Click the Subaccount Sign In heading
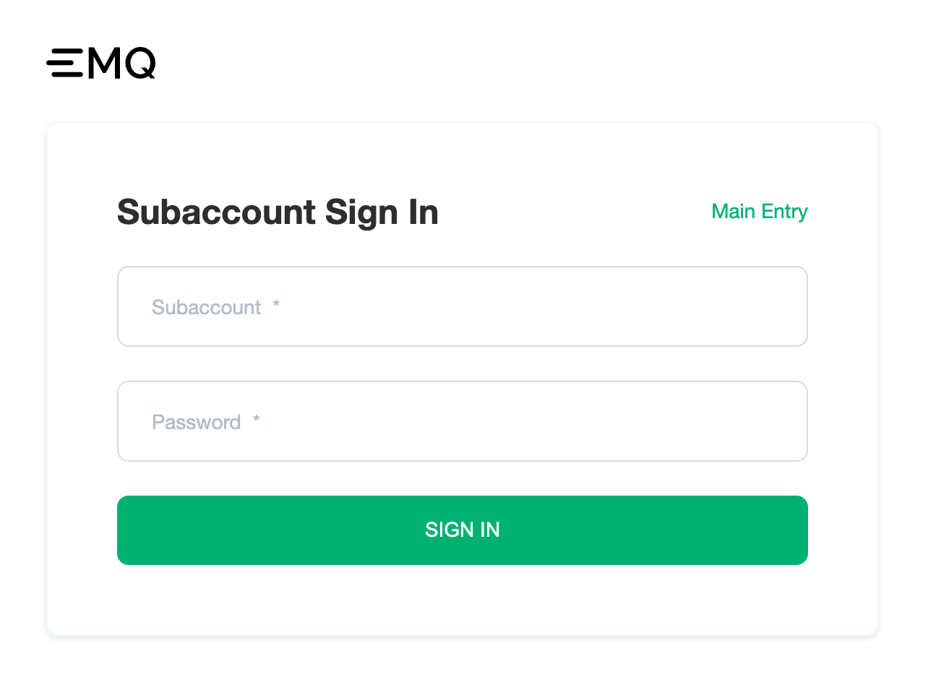Viewport: 928px width, 682px height. [278, 212]
